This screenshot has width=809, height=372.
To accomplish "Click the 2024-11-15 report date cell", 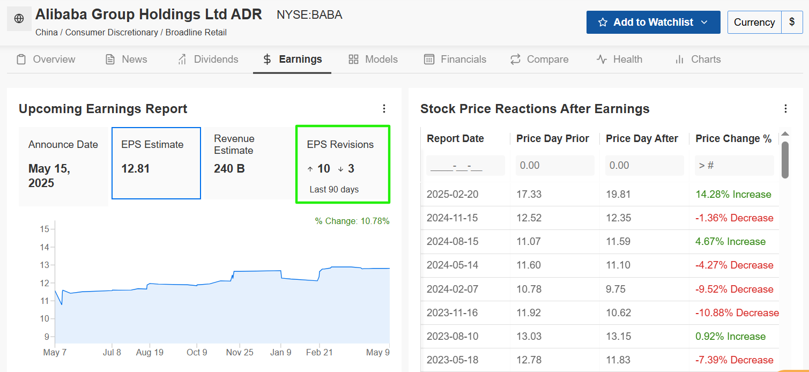I will 452,218.
